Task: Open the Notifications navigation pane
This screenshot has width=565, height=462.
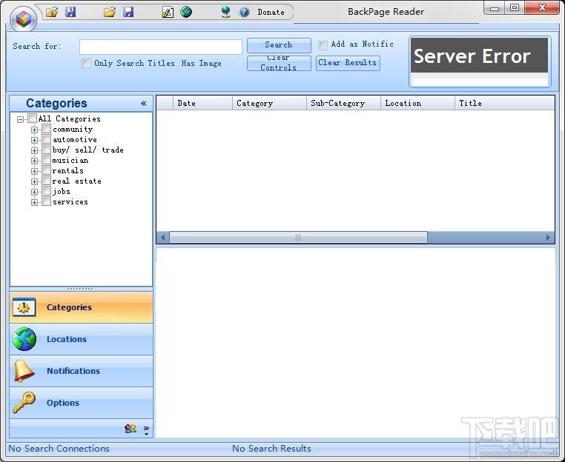Action: tap(81, 371)
